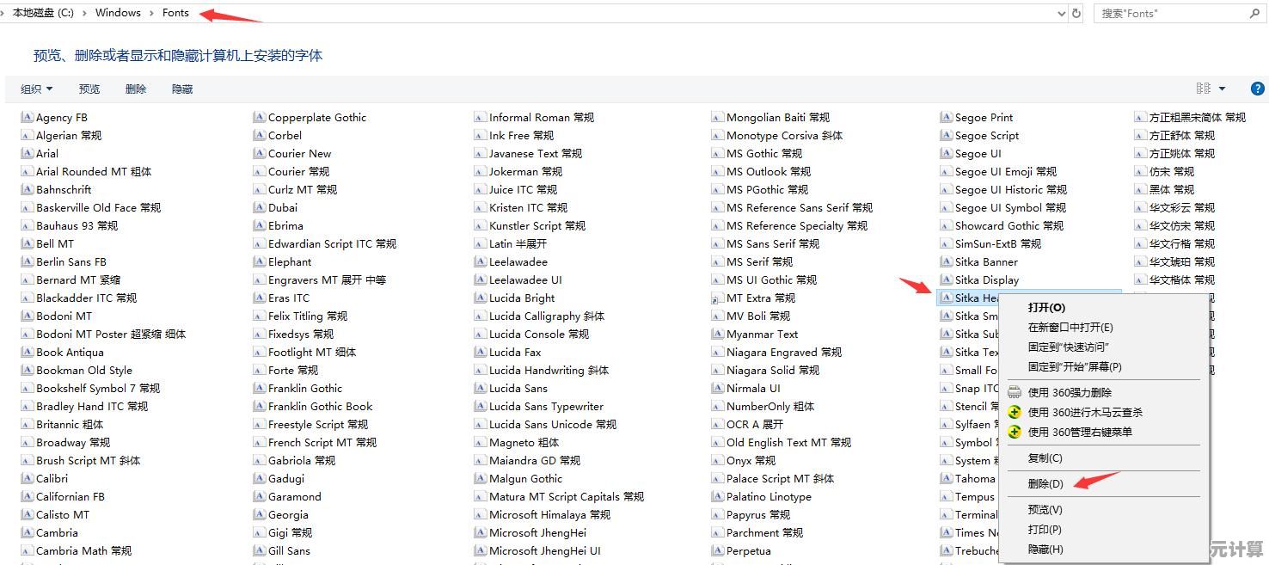Image resolution: width=1269 pixels, height=565 pixels.
Task: Select the Franklin Gothic Book font
Action: pyautogui.click(x=314, y=406)
